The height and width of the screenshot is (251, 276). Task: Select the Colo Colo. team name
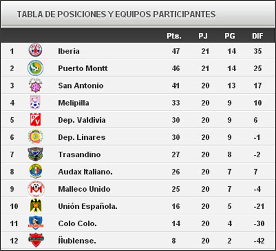tap(78, 223)
